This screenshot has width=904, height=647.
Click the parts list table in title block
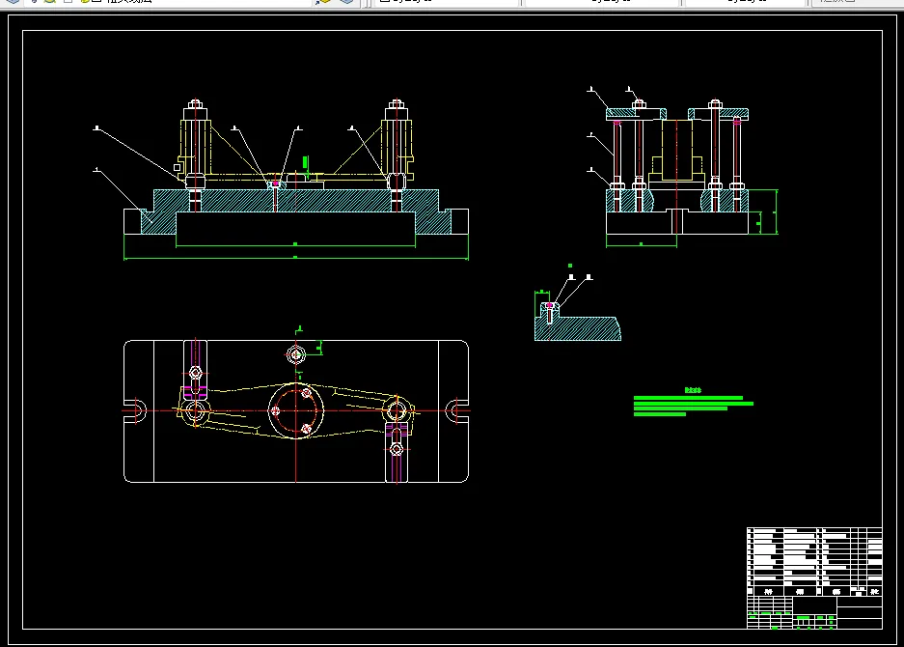pyautogui.click(x=813, y=558)
